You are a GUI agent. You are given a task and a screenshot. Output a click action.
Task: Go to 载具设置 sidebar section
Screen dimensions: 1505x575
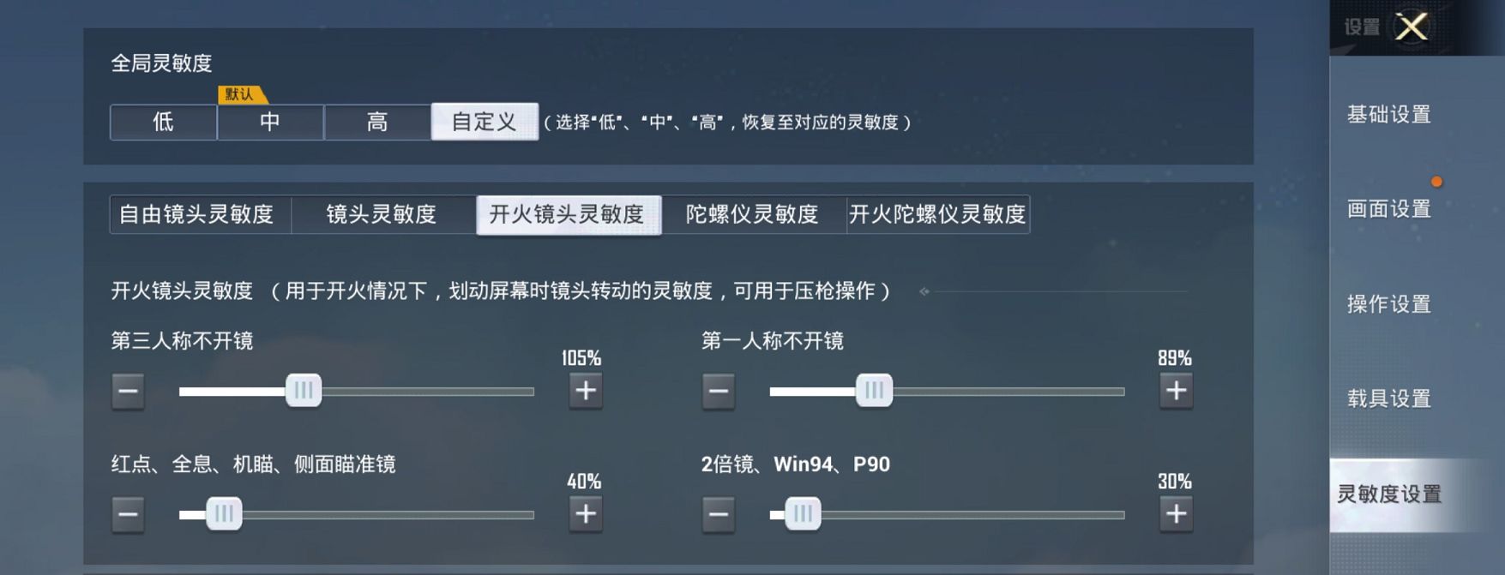1389,398
